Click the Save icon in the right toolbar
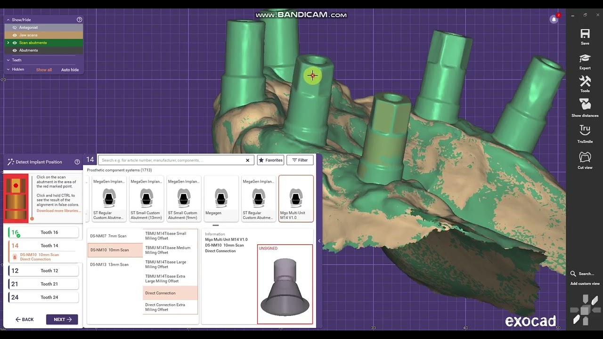 click(585, 33)
